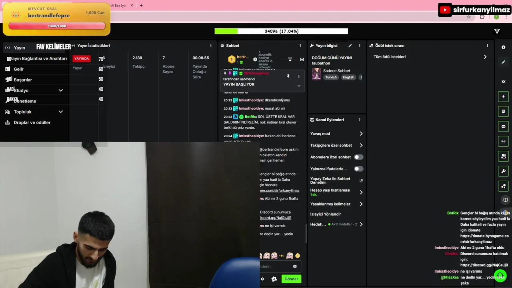
Task: Toggle wrench widget in right toolbar
Action: tap(503, 171)
